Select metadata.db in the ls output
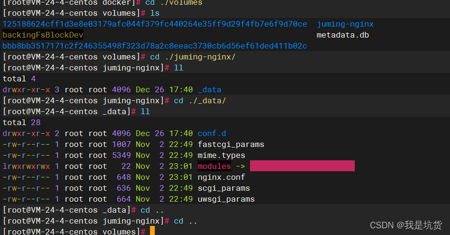 (342, 35)
